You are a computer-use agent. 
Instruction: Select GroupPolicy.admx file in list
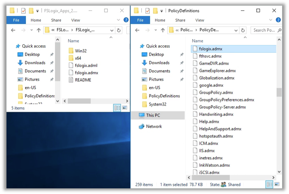[x=216, y=92]
